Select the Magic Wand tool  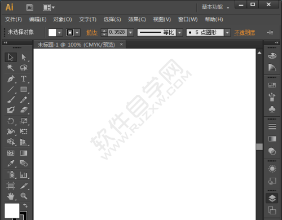tap(11, 68)
